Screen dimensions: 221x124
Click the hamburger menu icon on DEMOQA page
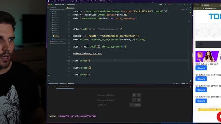pyautogui.click(x=201, y=44)
